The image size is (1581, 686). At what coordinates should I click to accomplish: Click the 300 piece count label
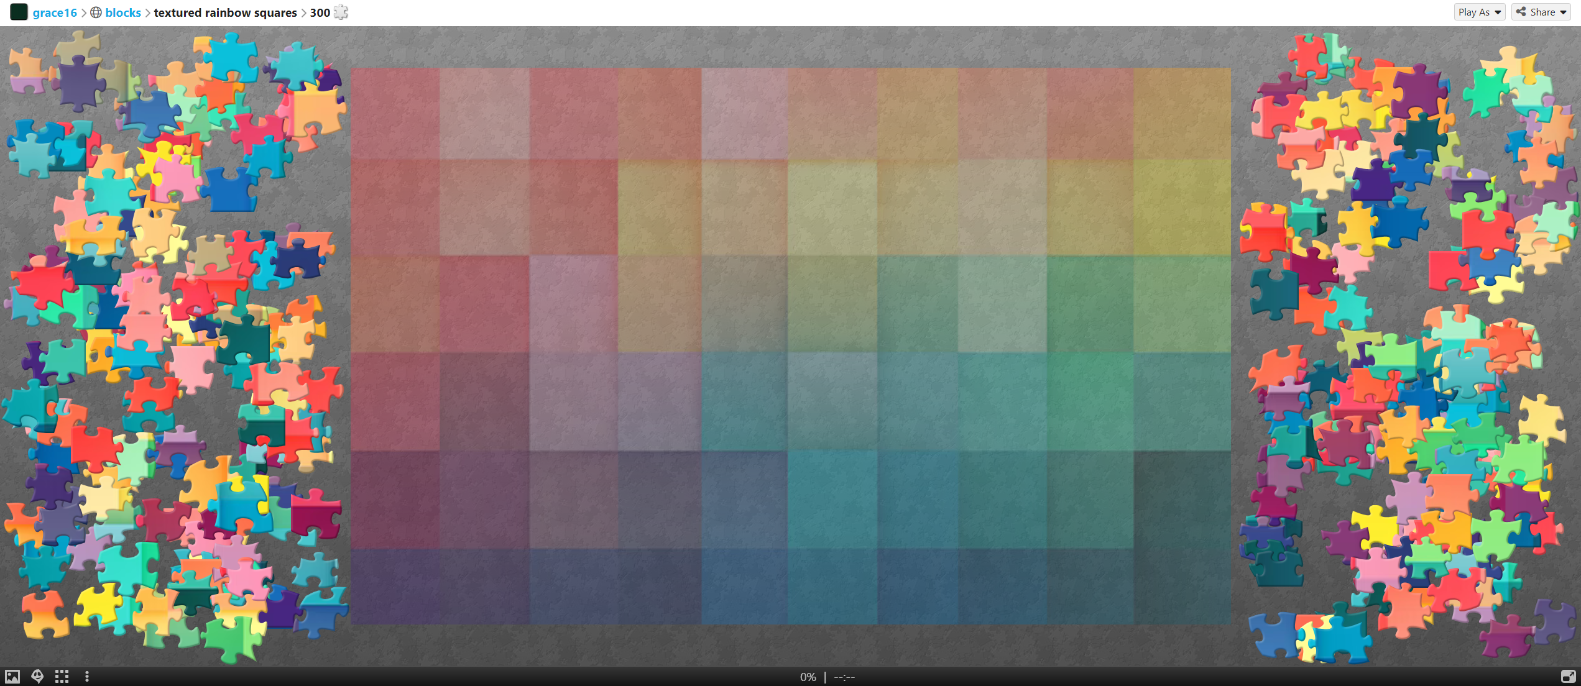coord(320,12)
